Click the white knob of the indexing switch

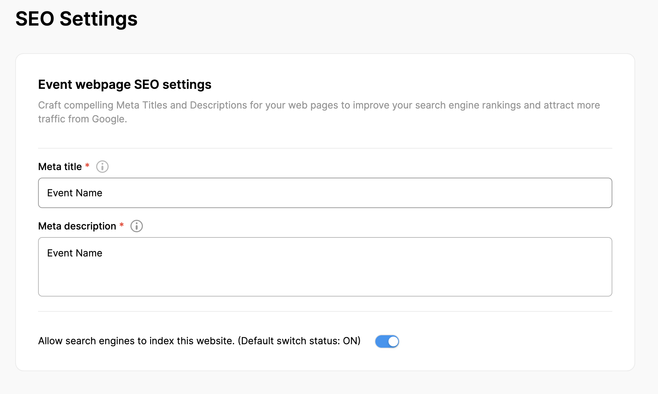[393, 341]
